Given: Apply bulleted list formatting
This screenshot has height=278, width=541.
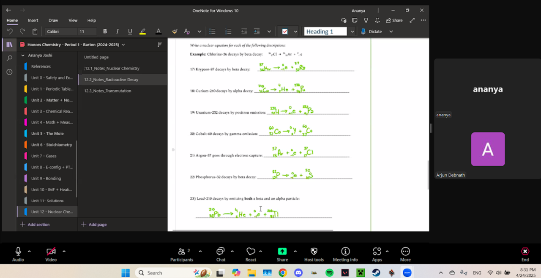Looking at the screenshot, I should pos(212,32).
